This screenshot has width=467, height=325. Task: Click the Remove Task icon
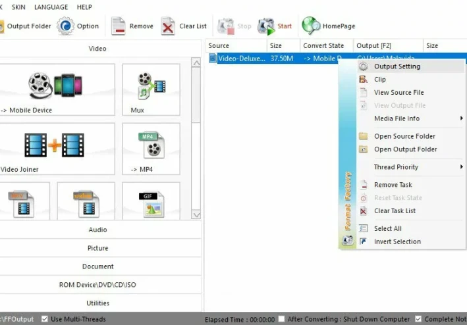point(364,185)
